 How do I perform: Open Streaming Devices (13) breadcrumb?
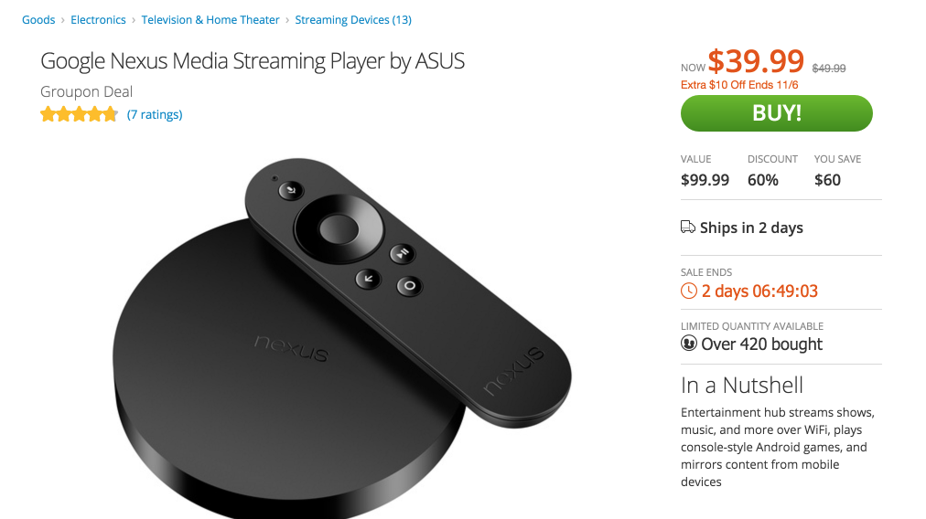coord(352,20)
